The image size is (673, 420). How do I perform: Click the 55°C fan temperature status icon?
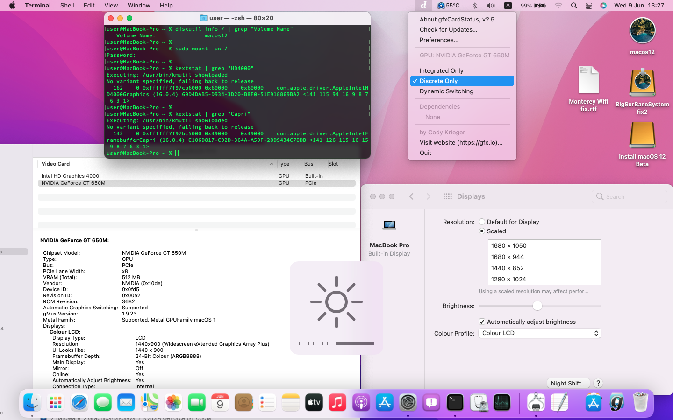[448, 6]
